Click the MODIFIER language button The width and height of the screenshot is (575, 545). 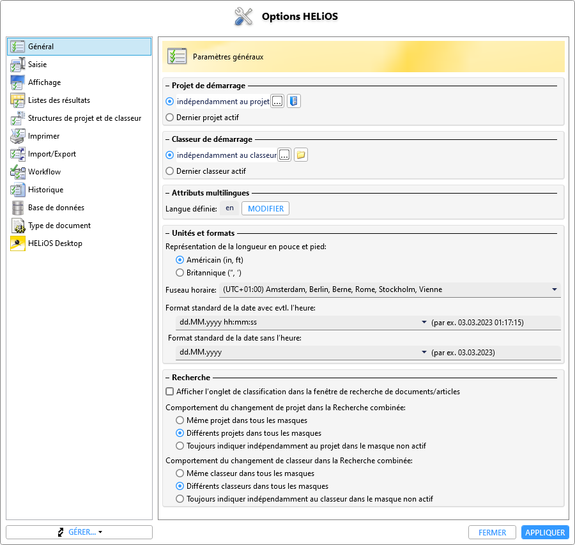point(266,208)
